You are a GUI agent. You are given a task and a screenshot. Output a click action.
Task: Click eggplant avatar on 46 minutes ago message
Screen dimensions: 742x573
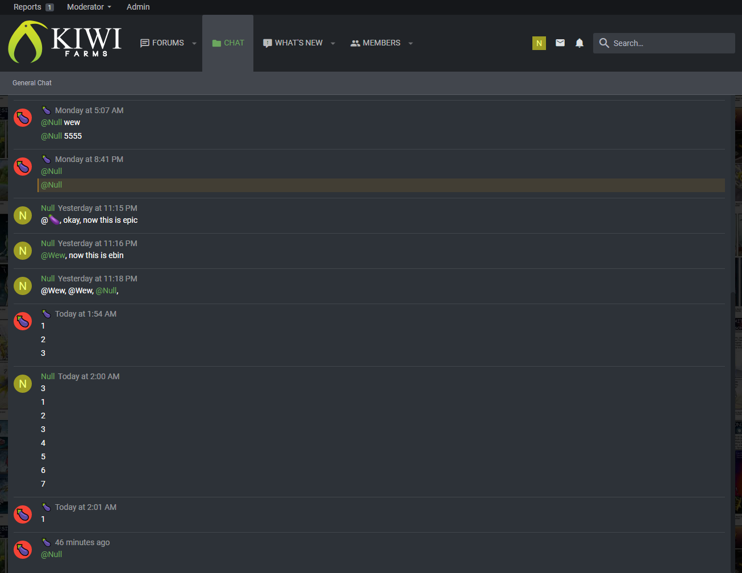(23, 550)
